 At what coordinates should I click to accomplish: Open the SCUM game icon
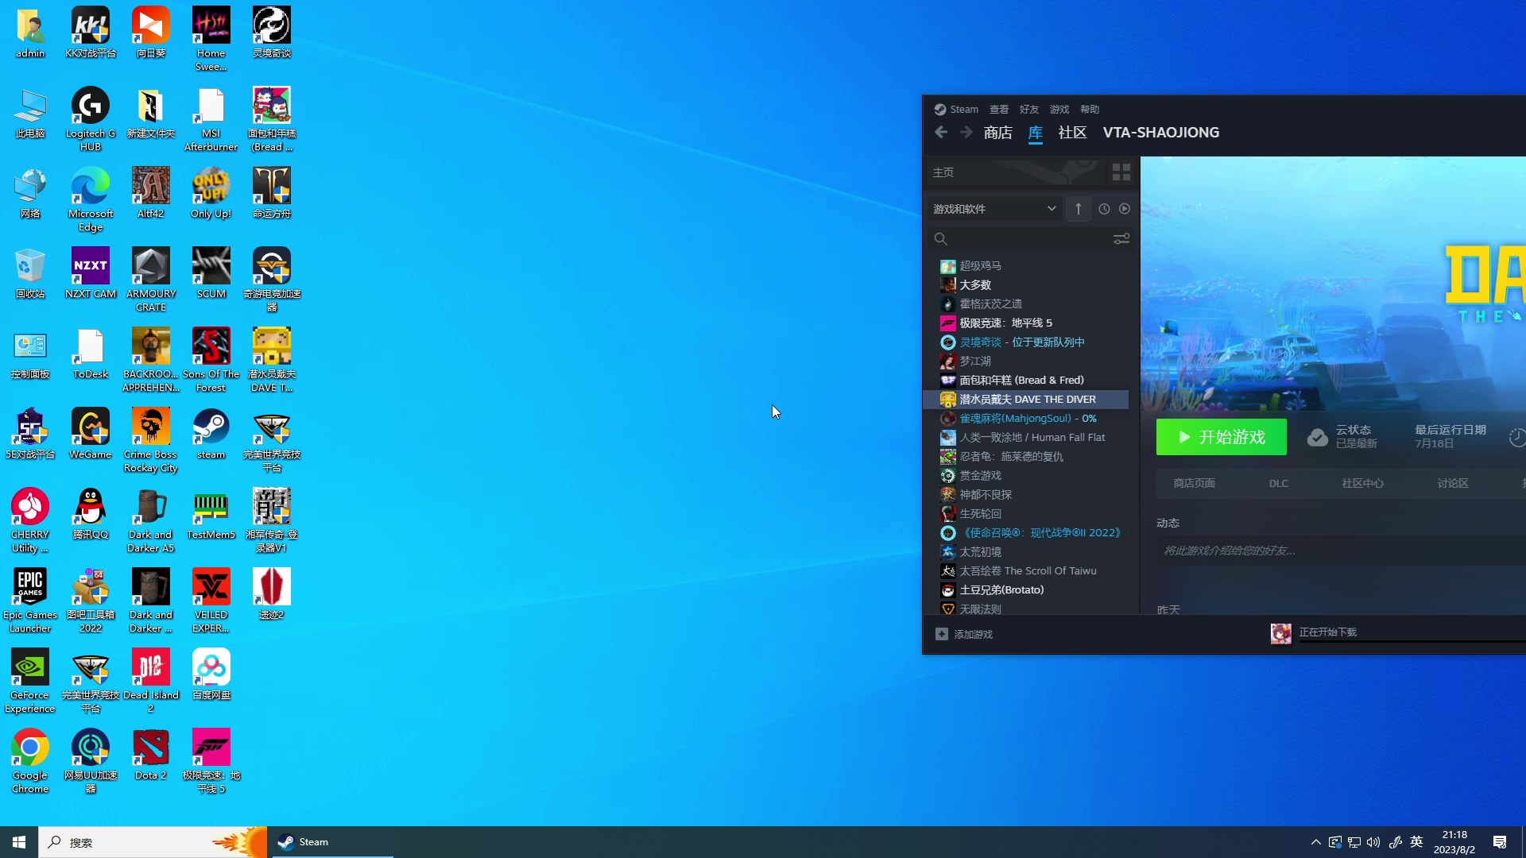coord(211,273)
